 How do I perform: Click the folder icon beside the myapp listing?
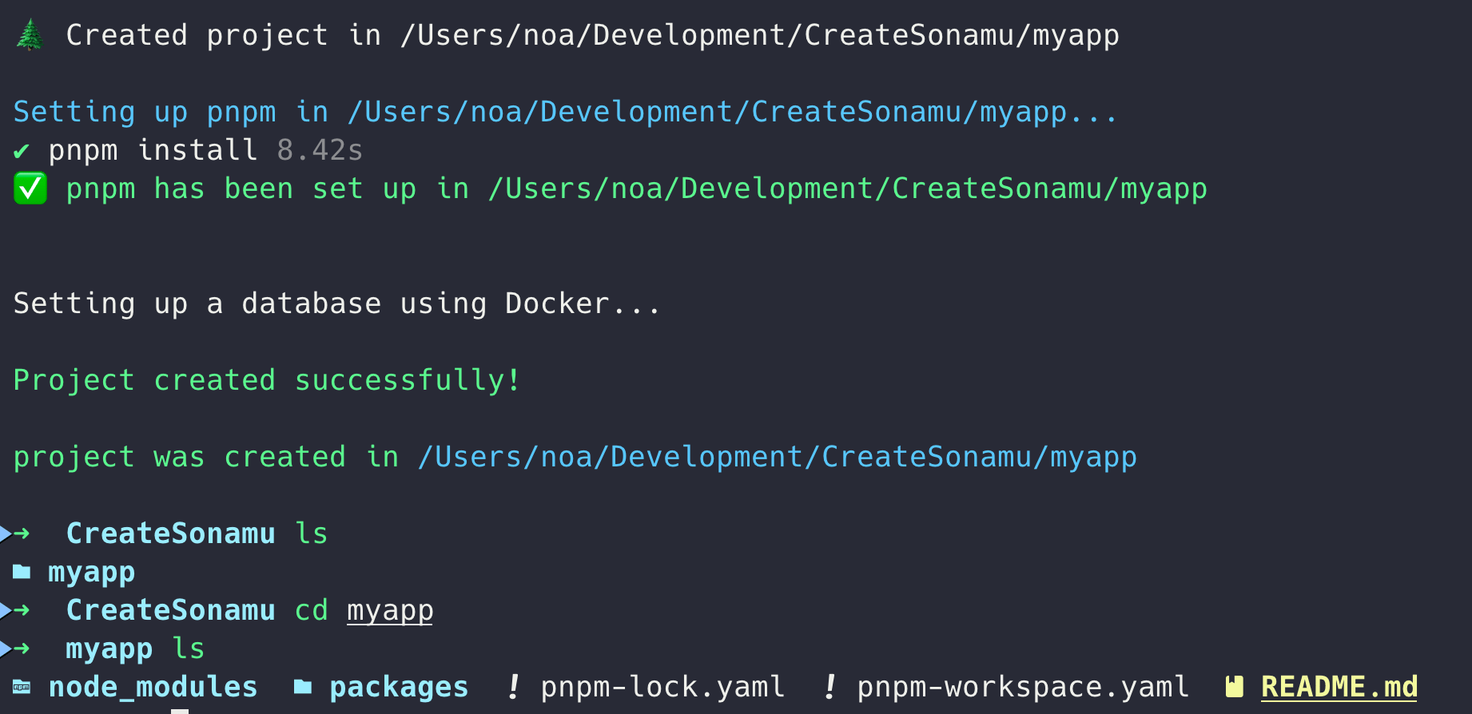pos(22,572)
